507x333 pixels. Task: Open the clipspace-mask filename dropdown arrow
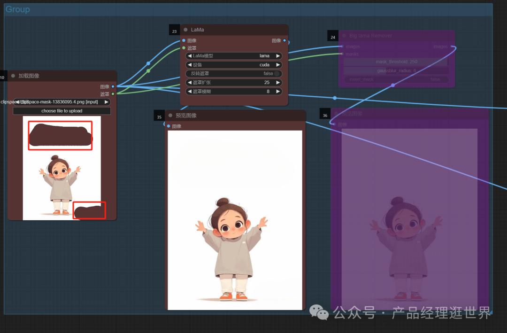pos(107,101)
